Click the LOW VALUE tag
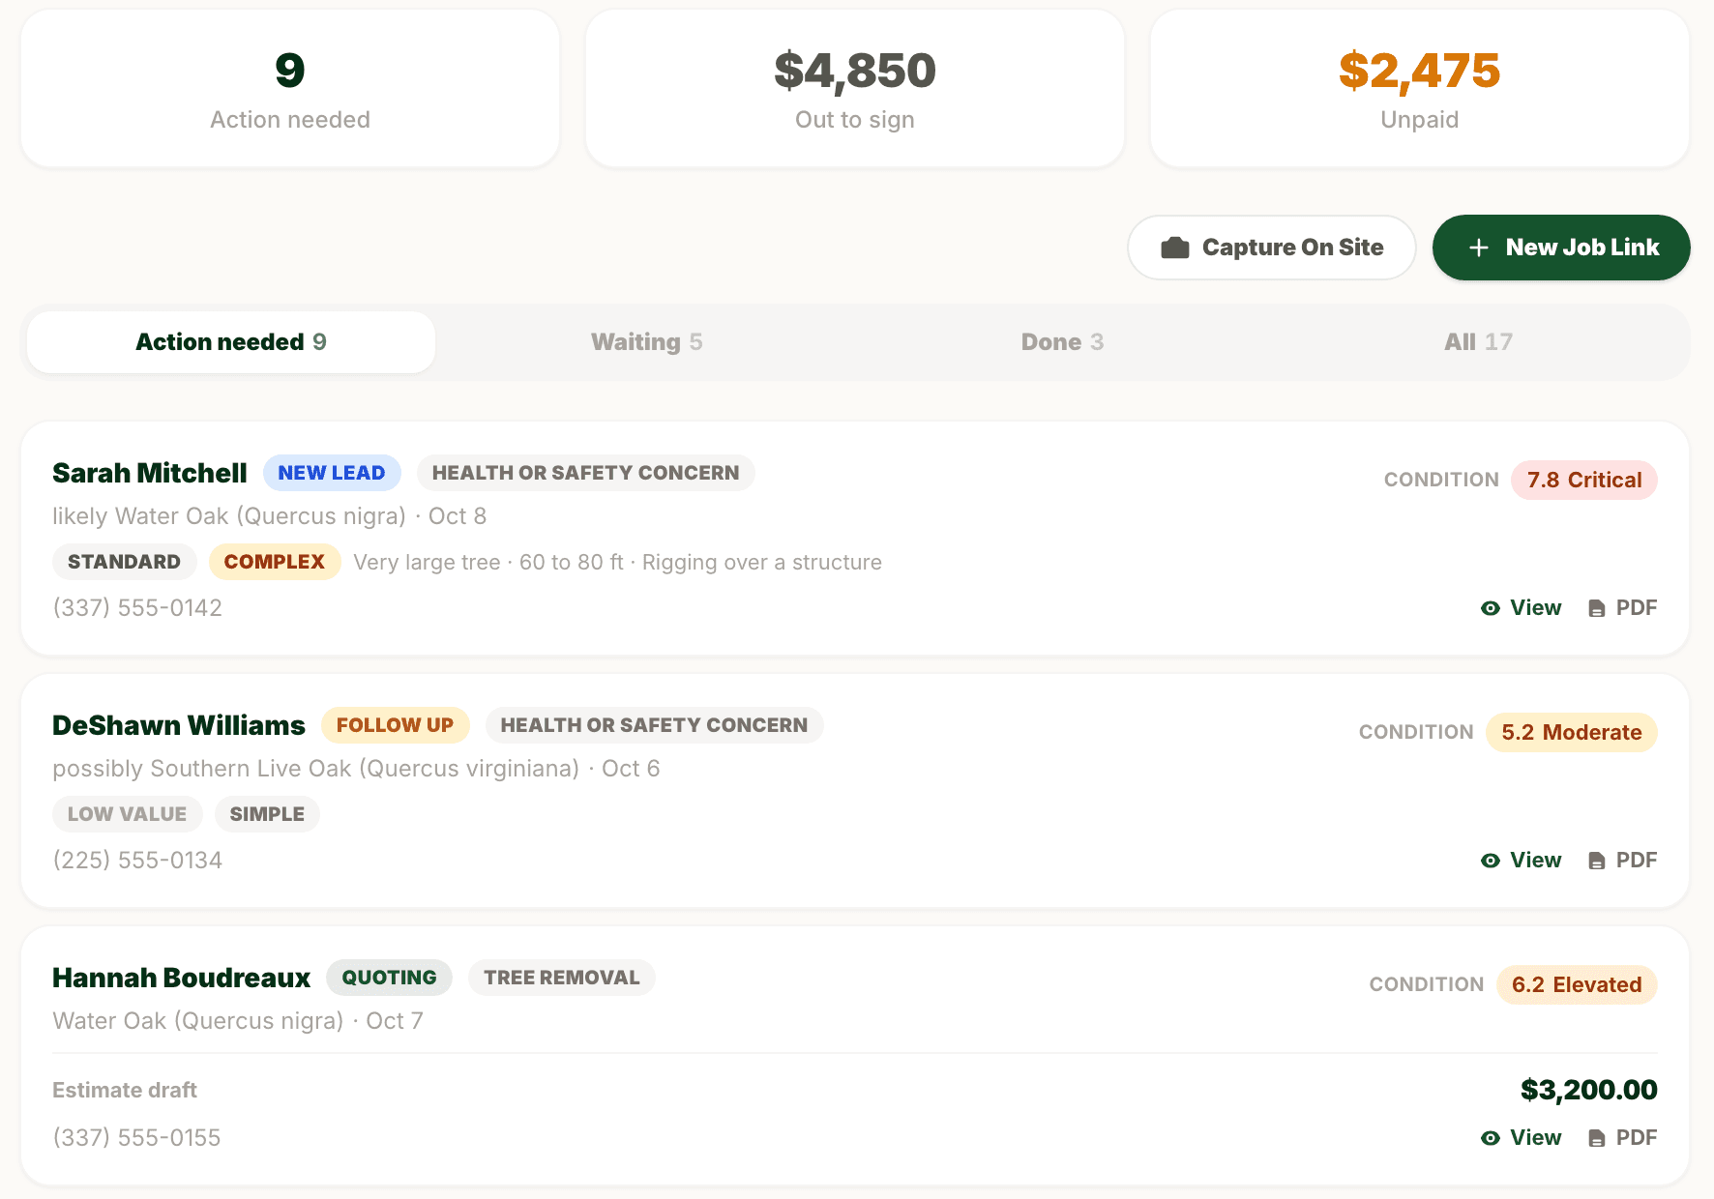1714x1199 pixels. point(127,814)
